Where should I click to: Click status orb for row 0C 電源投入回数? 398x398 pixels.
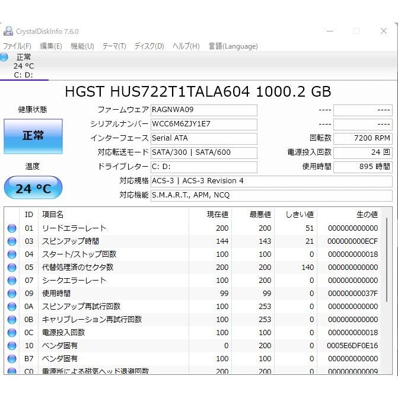tap(12, 333)
